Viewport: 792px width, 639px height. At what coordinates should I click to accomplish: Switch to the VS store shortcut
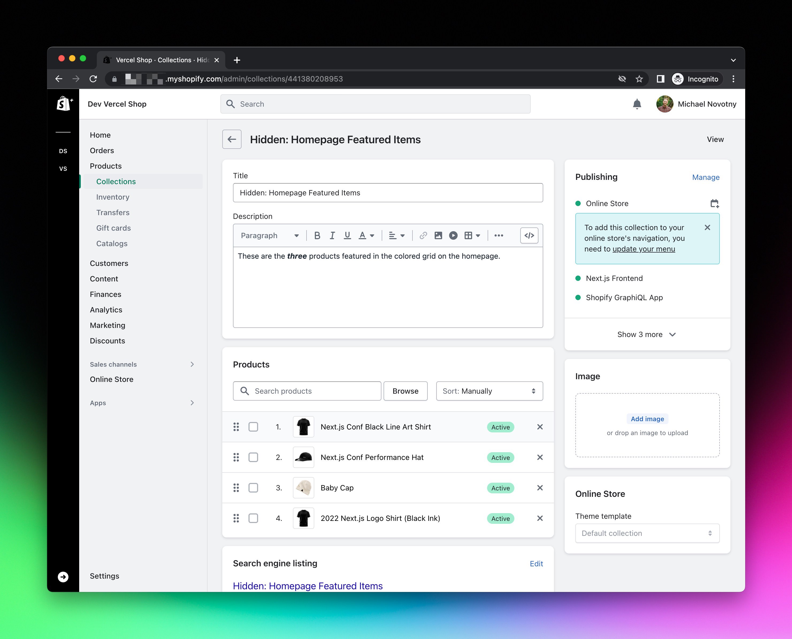coord(63,169)
